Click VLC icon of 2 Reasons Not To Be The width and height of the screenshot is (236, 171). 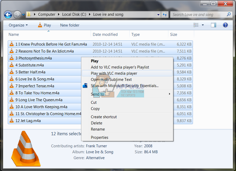(12, 51)
